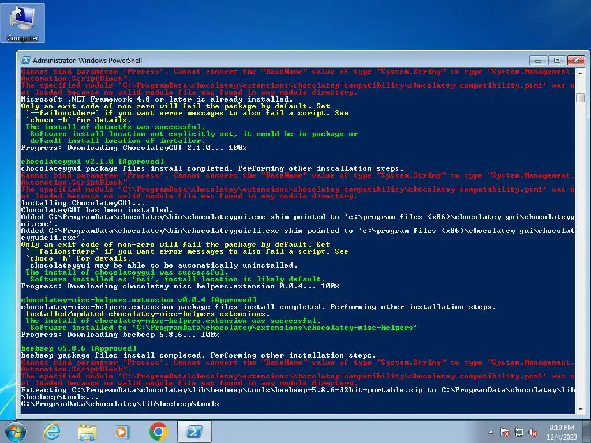Click 'chocolatey-misc-helpers.extension v0.0.4 [Approved]' line
This screenshot has height=443, width=591.
pyautogui.click(x=139, y=300)
